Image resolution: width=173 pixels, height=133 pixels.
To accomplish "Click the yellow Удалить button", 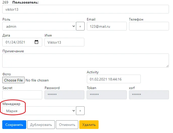I will pos(89,125).
